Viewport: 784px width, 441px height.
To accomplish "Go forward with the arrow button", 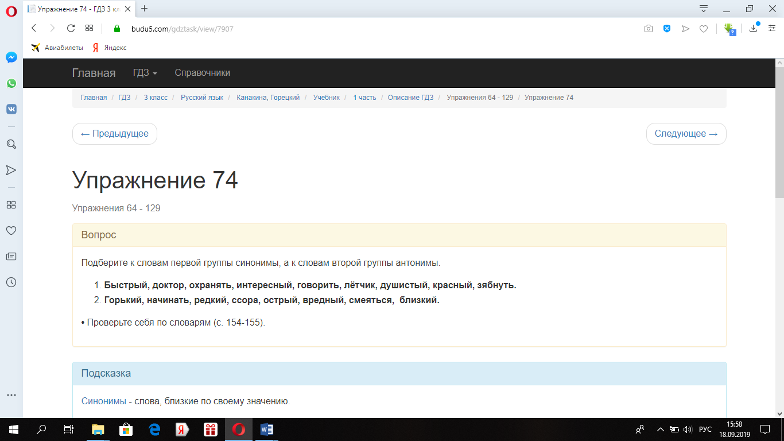I will tap(52, 28).
